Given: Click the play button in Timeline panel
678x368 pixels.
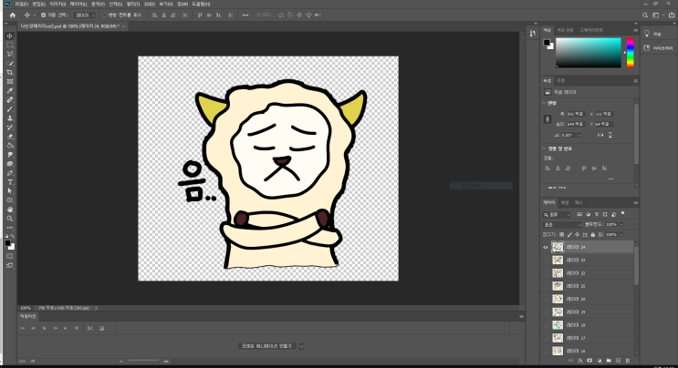Looking at the screenshot, I should [x=45, y=328].
